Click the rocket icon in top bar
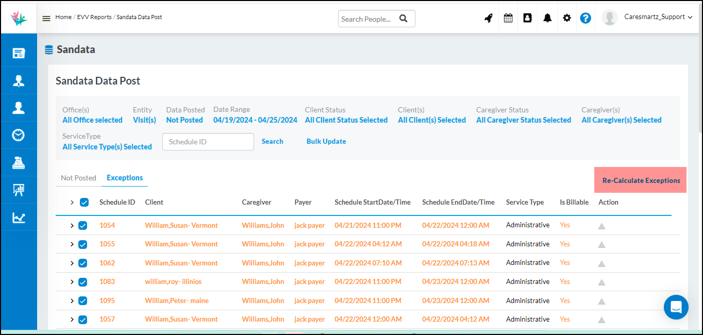Screen dimensions: 703x335 tap(489, 18)
